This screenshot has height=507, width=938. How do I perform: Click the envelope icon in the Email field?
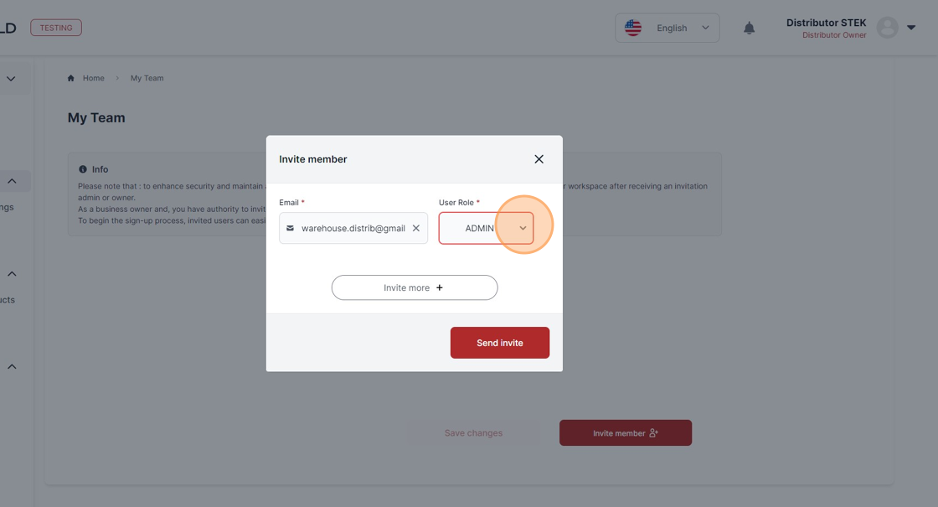290,228
